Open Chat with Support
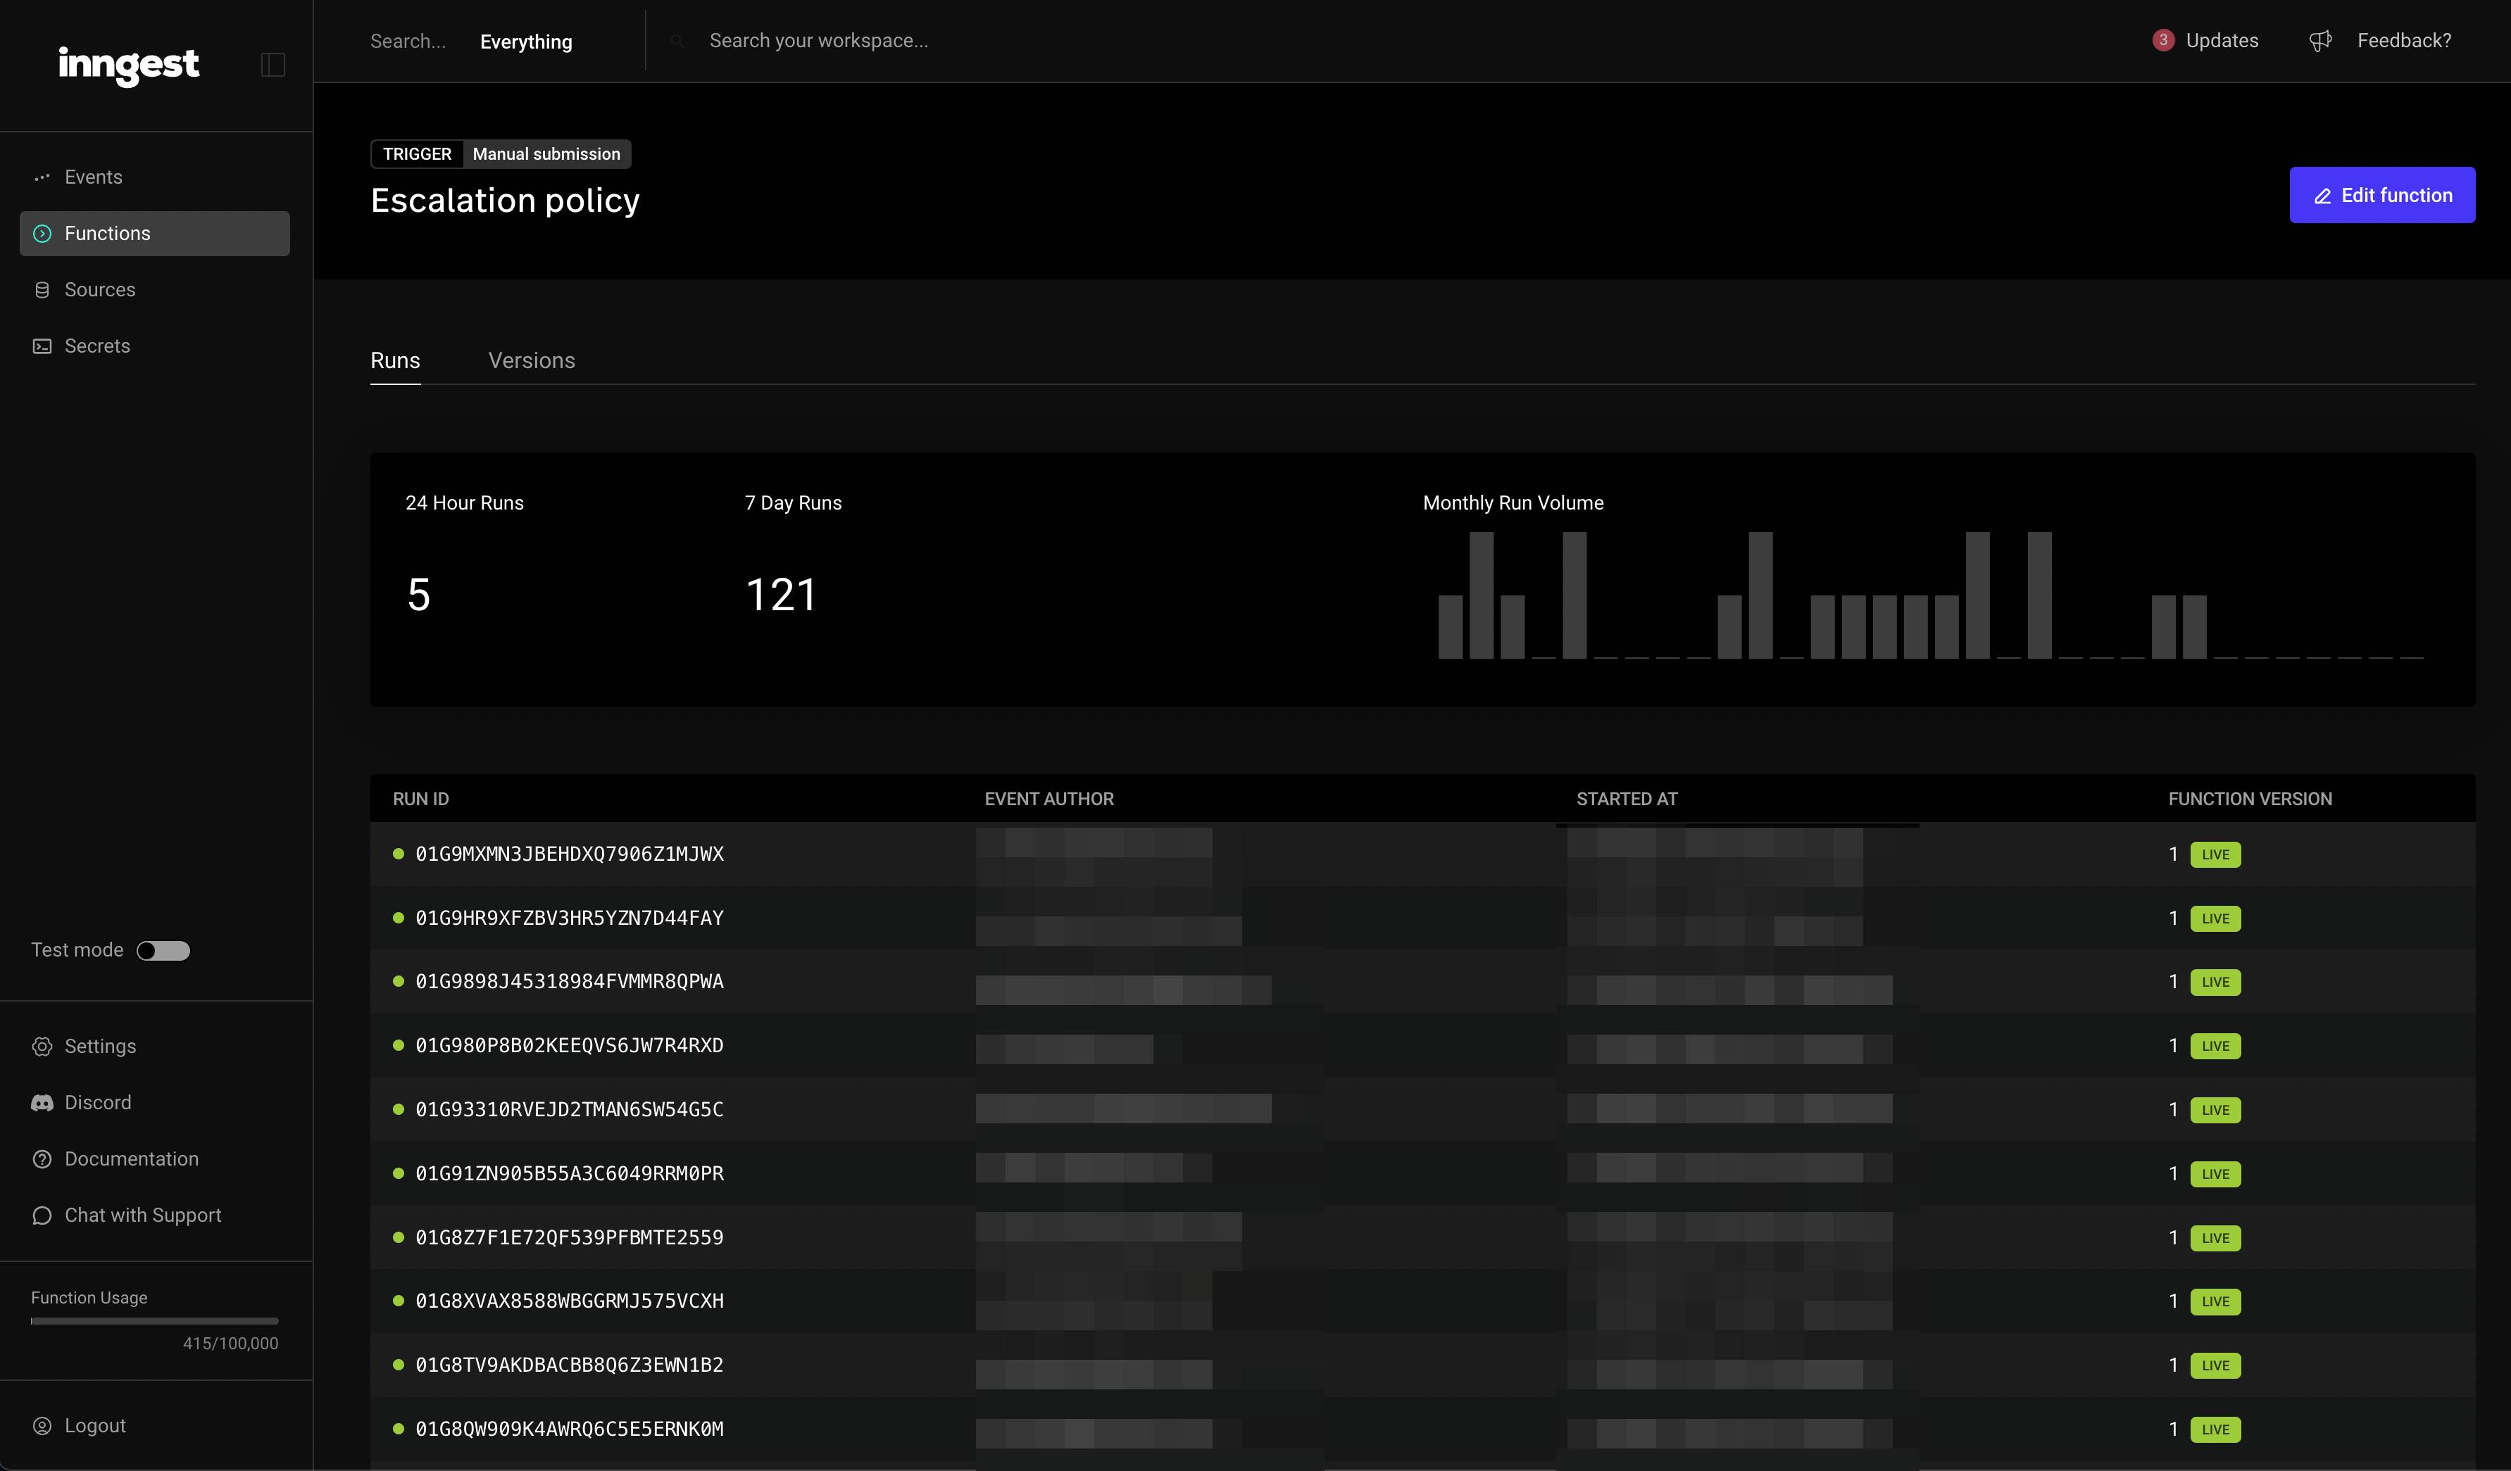The image size is (2511, 1471). (142, 1216)
